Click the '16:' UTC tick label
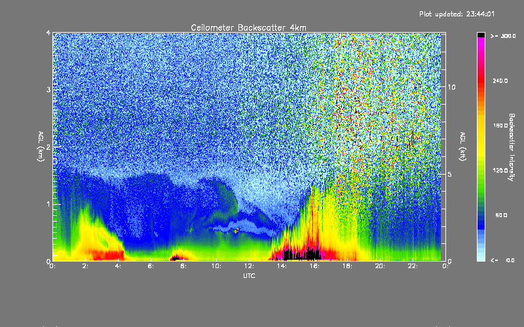 pos(315,266)
